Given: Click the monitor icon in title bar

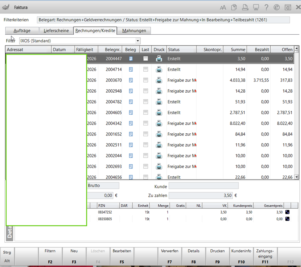Looking at the screenshot, I should click(256, 7).
